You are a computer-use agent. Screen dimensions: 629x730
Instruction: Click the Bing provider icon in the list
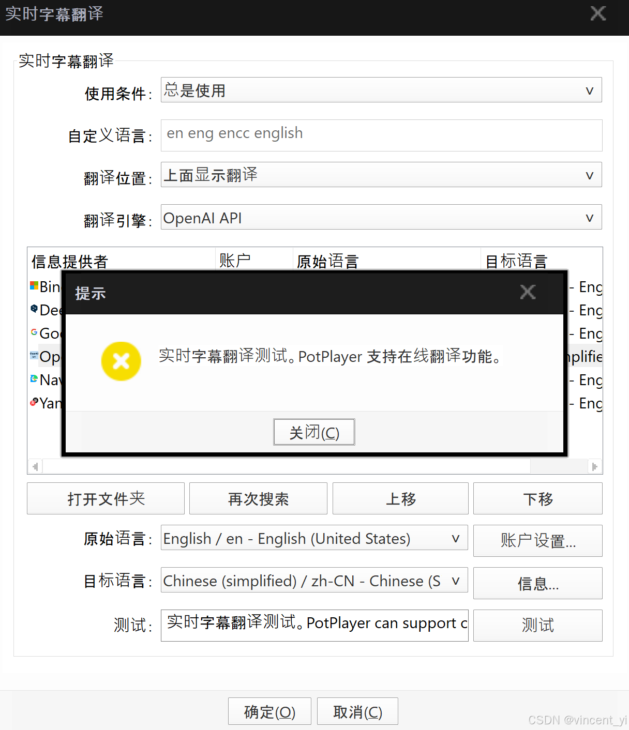pyautogui.click(x=34, y=286)
